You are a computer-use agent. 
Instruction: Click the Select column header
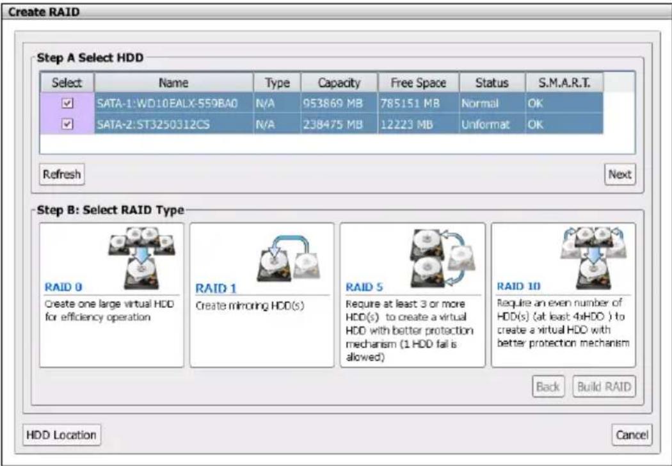[x=67, y=83]
